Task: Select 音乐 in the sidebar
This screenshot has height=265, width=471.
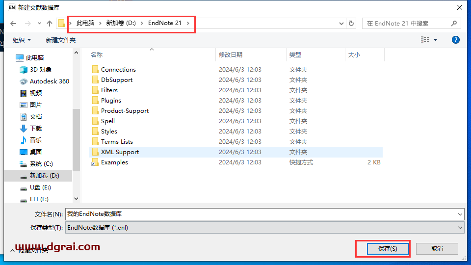Action: pos(30,140)
